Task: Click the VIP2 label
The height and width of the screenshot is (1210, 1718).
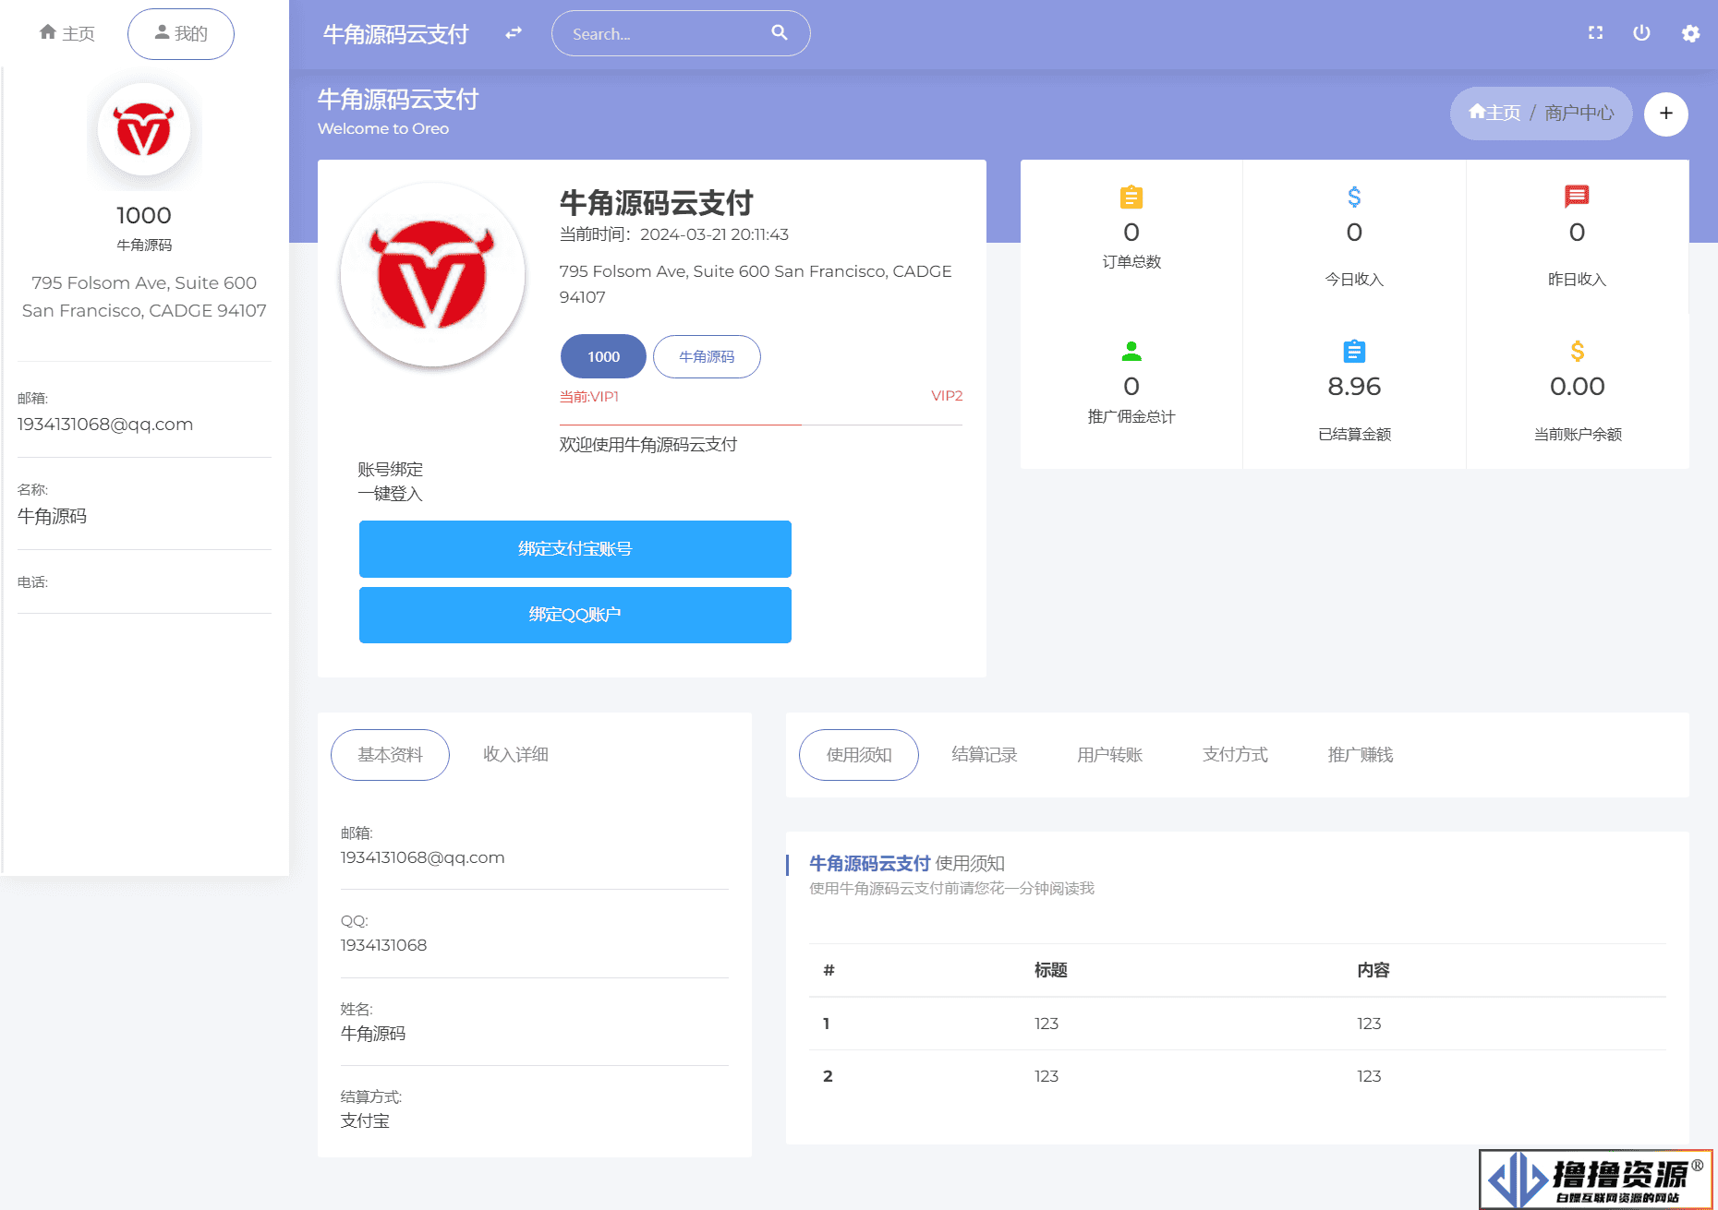Action: click(947, 396)
